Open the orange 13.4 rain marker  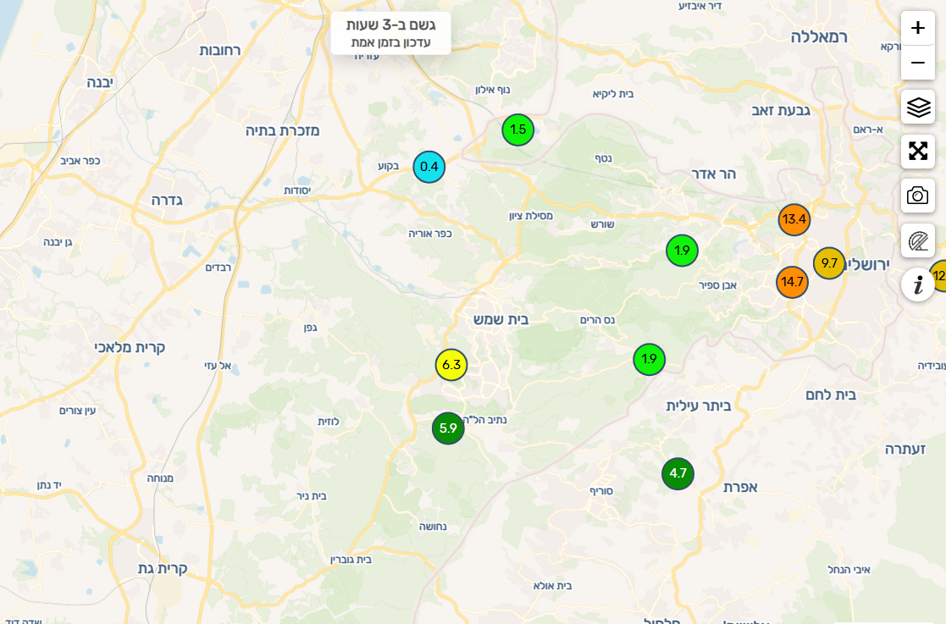click(794, 219)
